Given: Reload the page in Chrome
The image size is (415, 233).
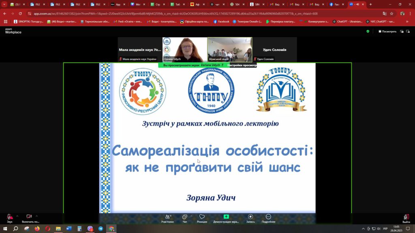Looking at the screenshot, I should (x=20, y=13).
